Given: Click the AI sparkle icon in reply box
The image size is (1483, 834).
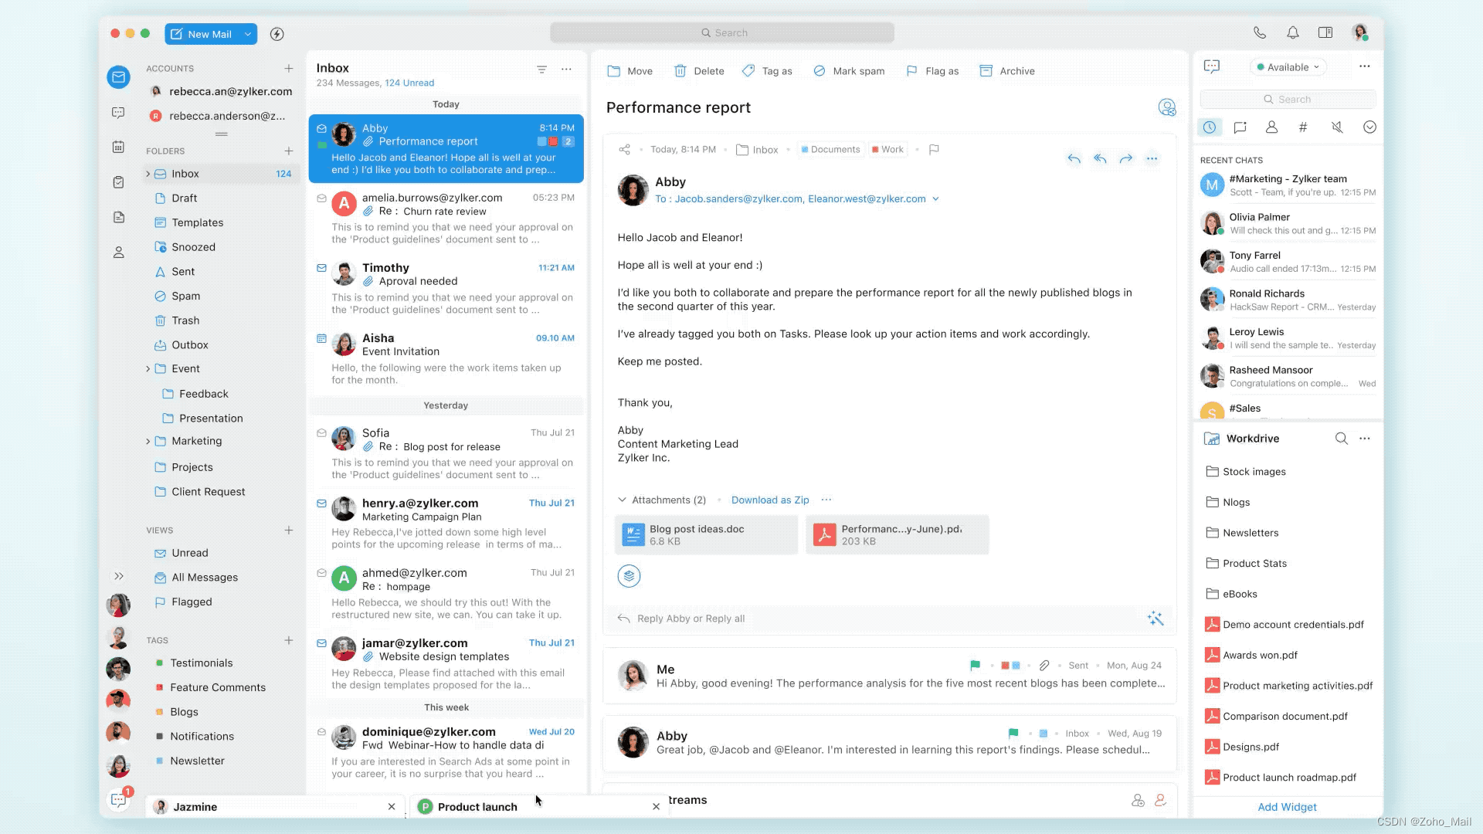Looking at the screenshot, I should click(1156, 619).
